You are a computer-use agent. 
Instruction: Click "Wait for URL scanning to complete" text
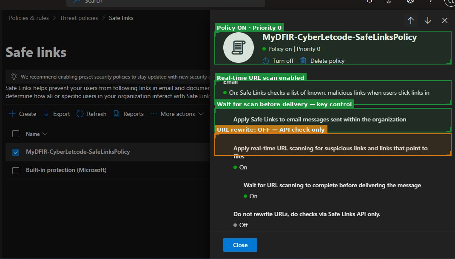[x=332, y=185]
